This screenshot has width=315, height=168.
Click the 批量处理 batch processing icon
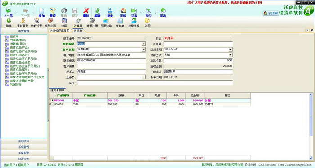point(134,23)
